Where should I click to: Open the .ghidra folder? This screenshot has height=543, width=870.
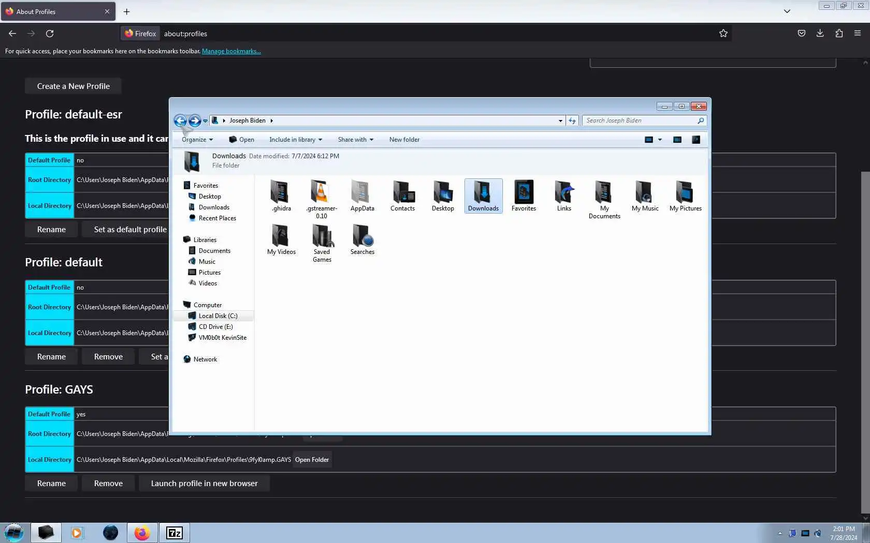(281, 196)
